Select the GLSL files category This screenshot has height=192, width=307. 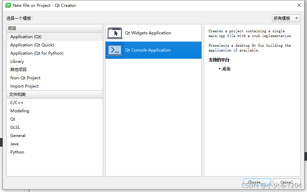tap(54, 127)
